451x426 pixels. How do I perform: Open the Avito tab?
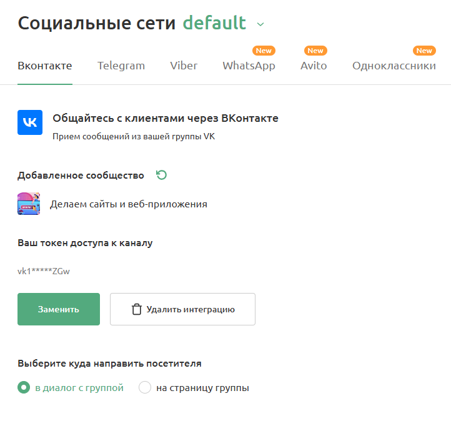pyautogui.click(x=314, y=66)
